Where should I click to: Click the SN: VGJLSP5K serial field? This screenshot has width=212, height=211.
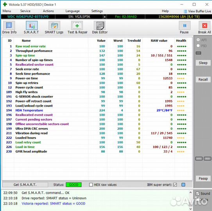pyautogui.click(x=79, y=17)
